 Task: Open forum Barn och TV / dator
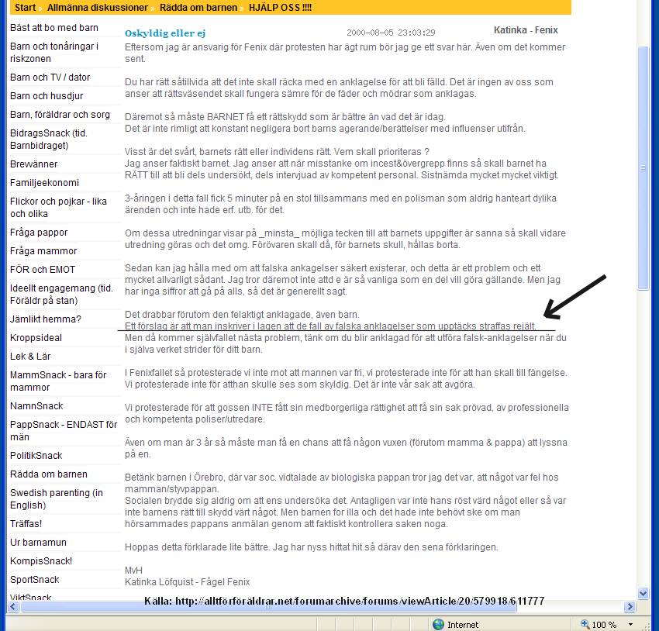50,78
